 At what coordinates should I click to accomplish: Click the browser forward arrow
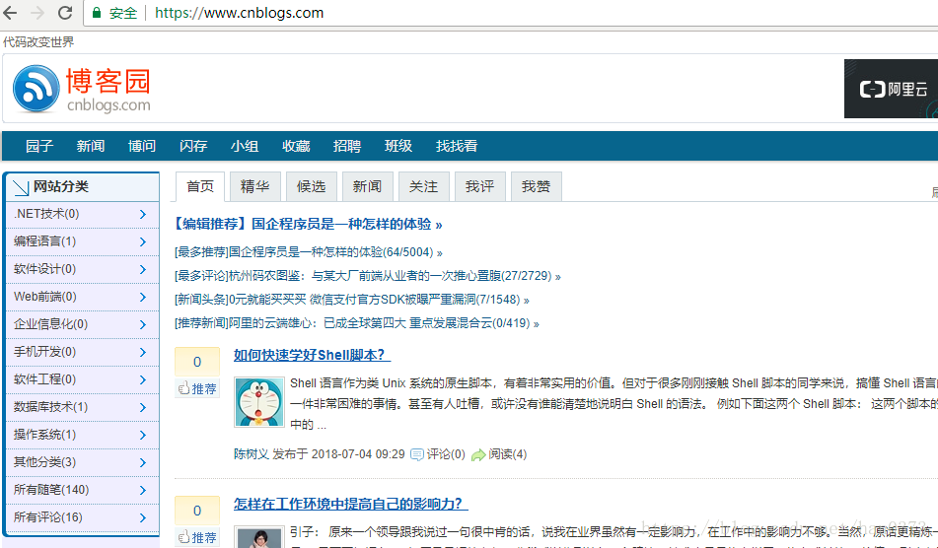pos(37,13)
